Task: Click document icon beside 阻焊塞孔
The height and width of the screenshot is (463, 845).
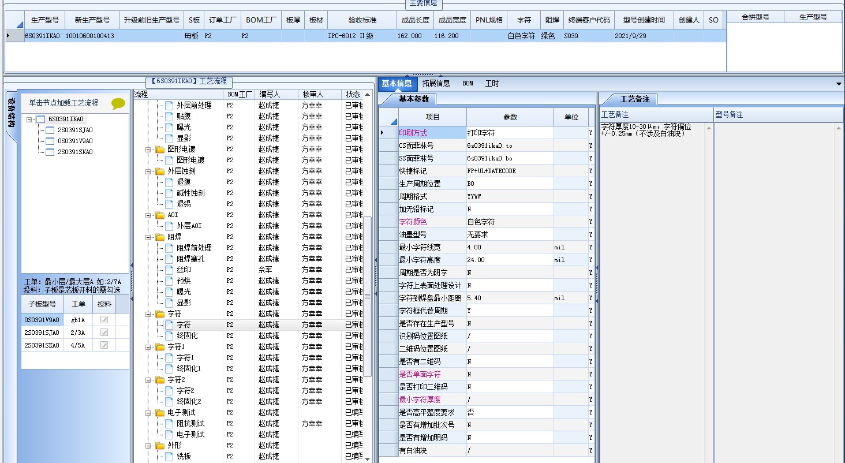Action: 169,259
